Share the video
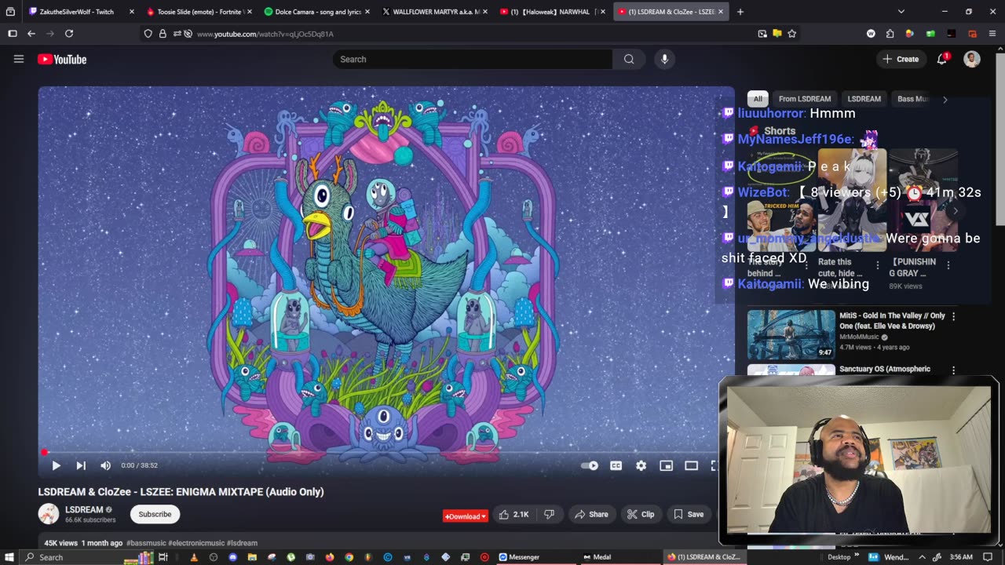Image resolution: width=1005 pixels, height=565 pixels. point(591,514)
